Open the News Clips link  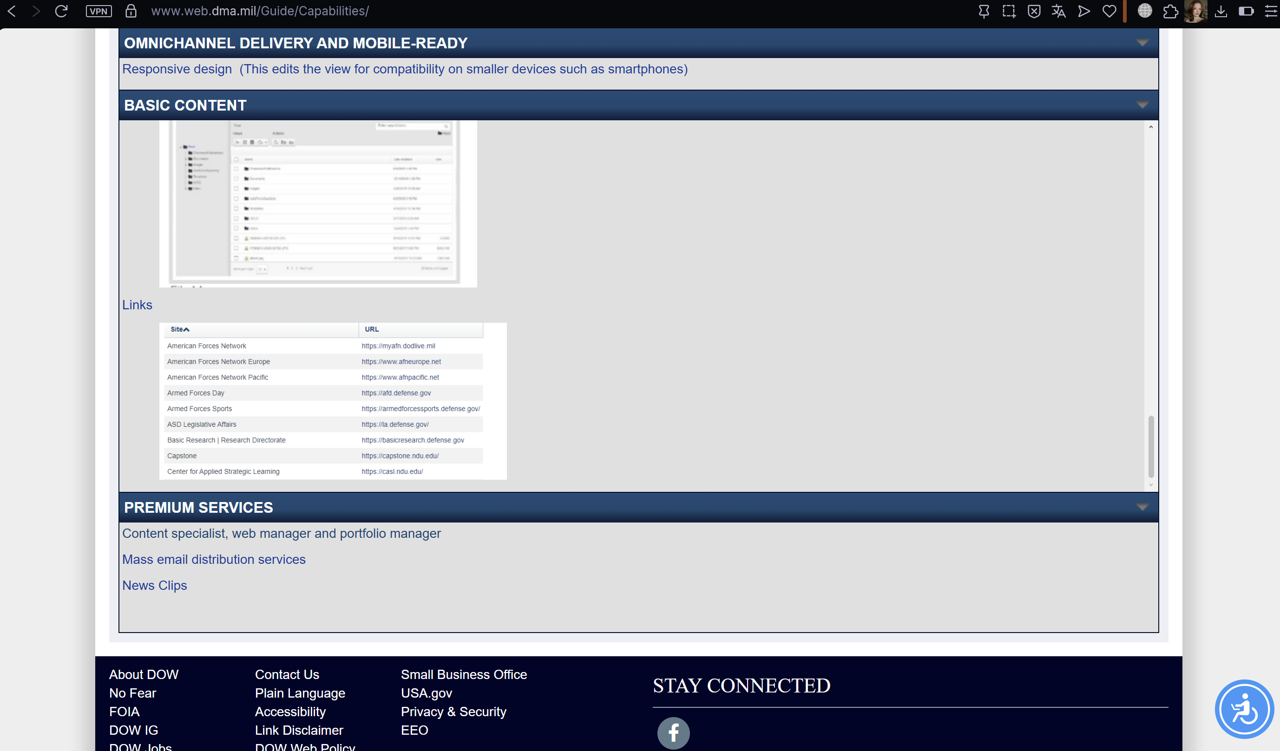pos(154,586)
